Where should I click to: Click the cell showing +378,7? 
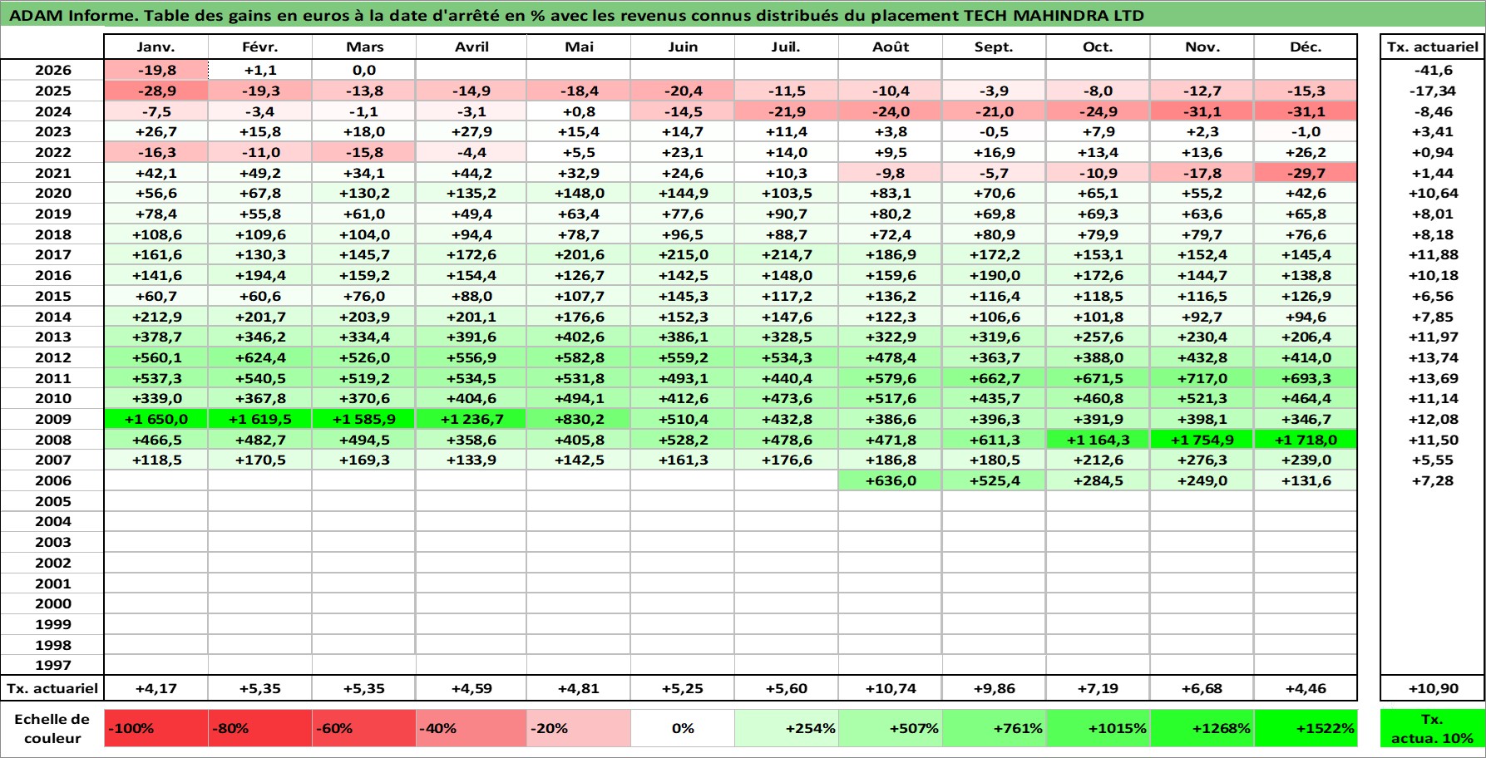coord(156,337)
